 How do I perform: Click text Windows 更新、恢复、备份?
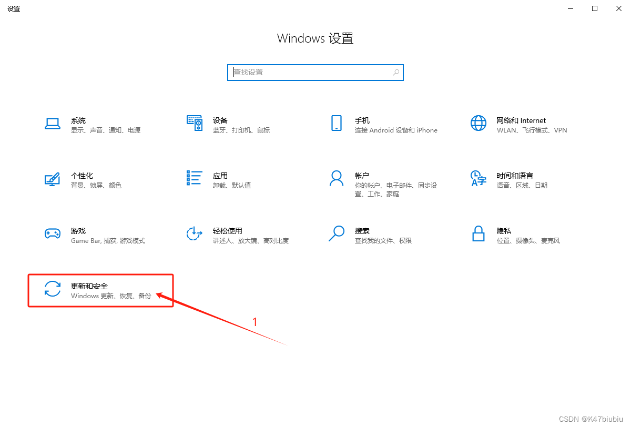coord(111,296)
